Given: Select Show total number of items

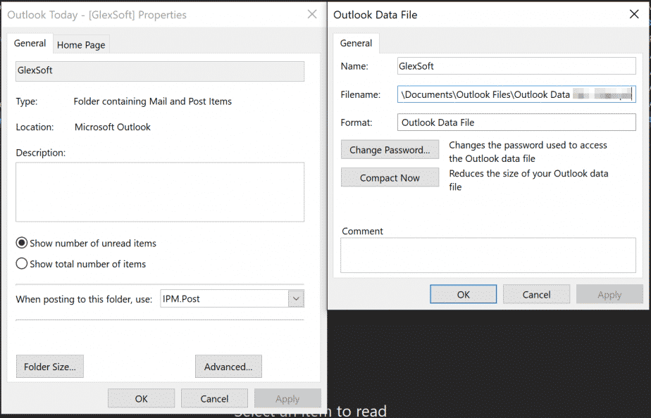Looking at the screenshot, I should (x=22, y=263).
